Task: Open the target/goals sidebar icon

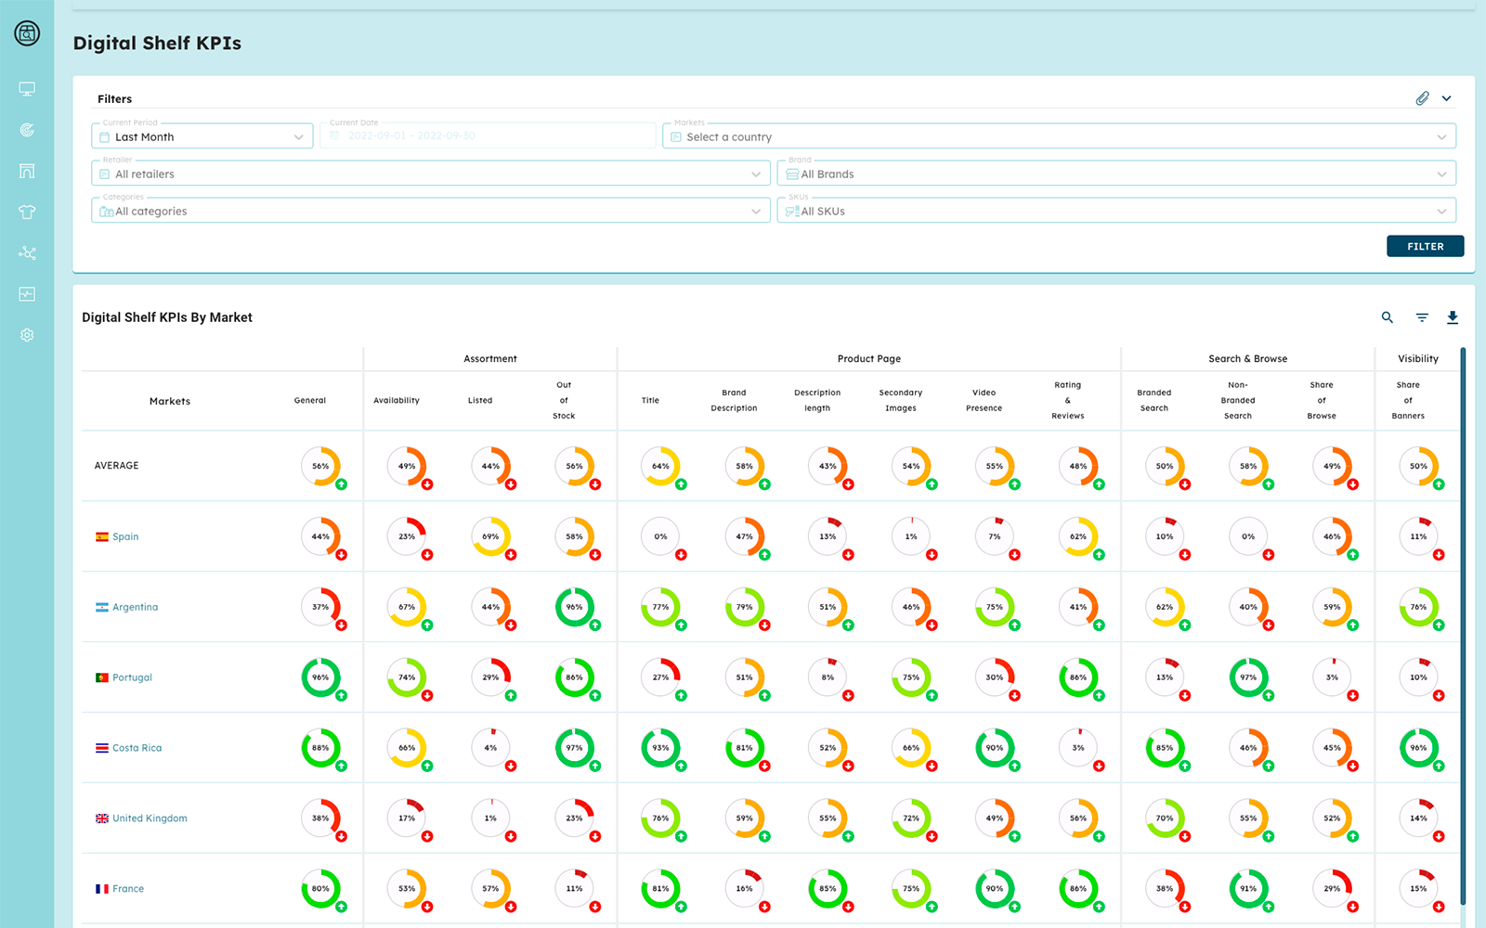Action: (26, 130)
